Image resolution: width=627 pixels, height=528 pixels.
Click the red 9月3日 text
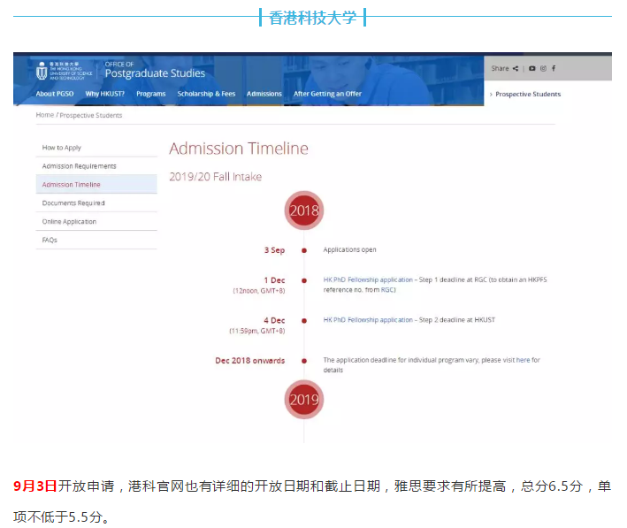click(35, 486)
